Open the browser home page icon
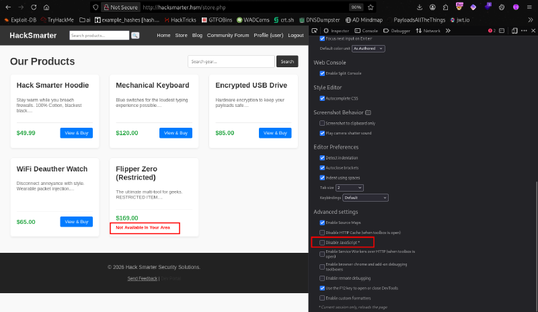The height and width of the screenshot is (312, 538). coord(46,7)
